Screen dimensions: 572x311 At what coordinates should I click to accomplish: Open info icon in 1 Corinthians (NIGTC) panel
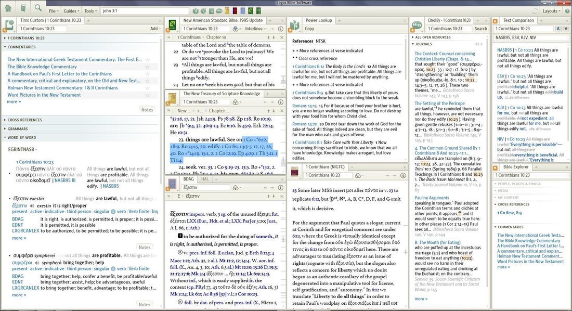point(402,175)
